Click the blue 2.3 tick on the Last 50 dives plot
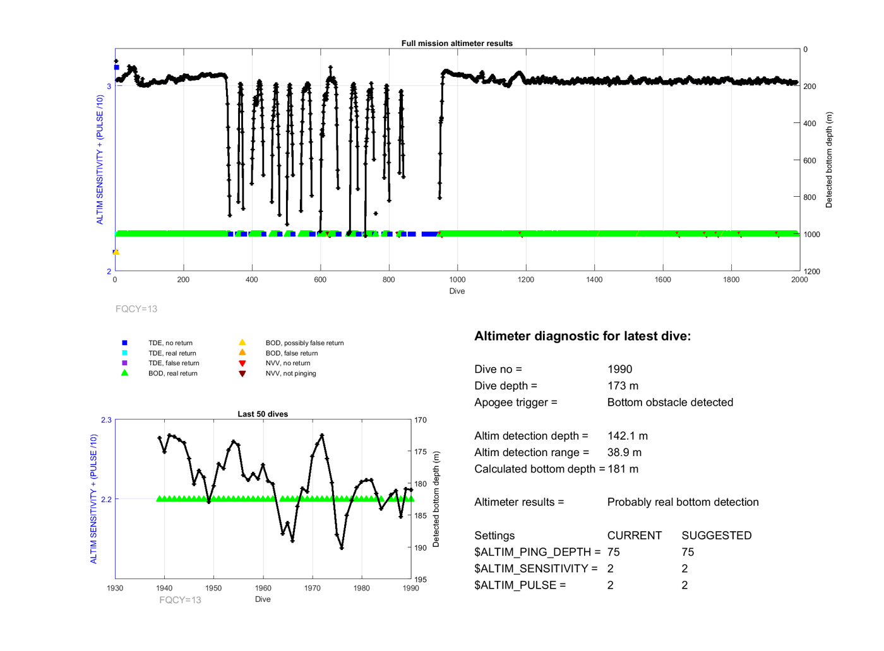Image resolution: width=884 pixels, height=651 pixels. tap(106, 420)
